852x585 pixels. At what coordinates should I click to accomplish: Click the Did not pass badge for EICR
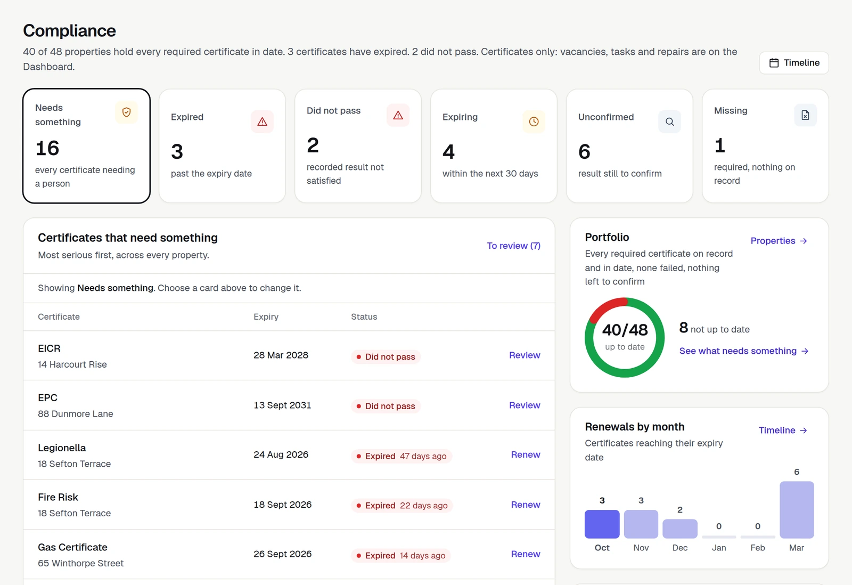386,357
